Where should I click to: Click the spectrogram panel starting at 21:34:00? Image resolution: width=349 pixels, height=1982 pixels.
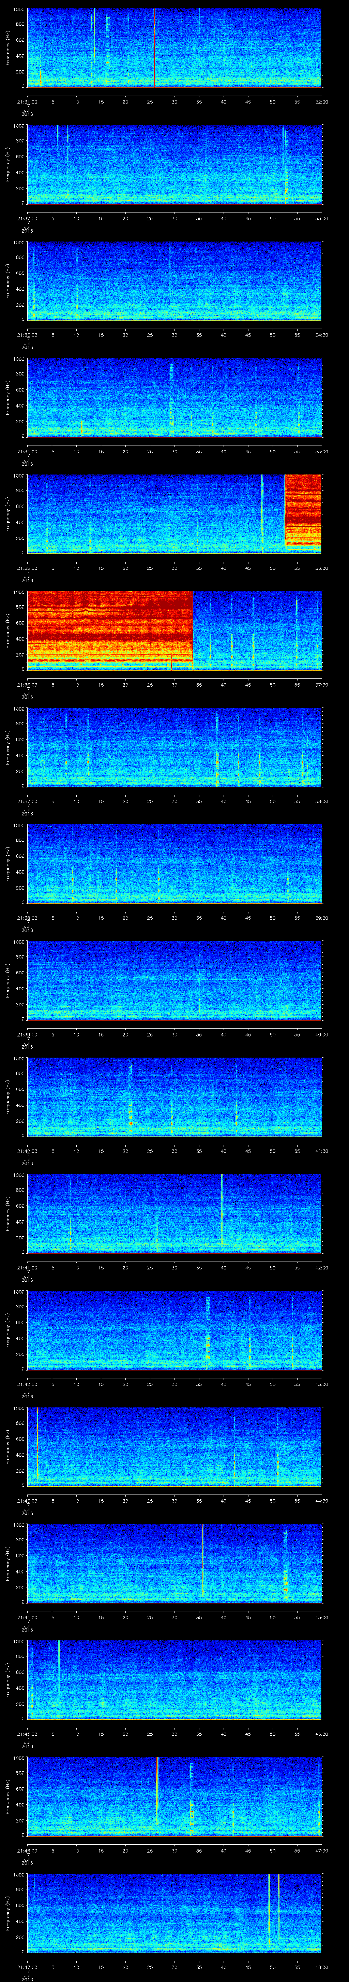(175, 397)
